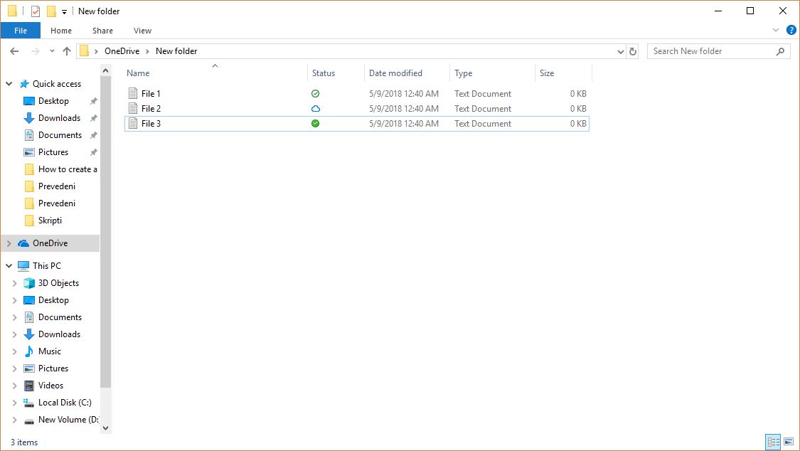Viewport: 800px width, 451px height.
Task: Click the back navigation button
Action: coord(14,51)
